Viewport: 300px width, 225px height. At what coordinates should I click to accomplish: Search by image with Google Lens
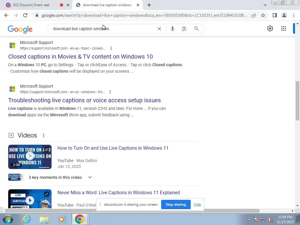point(184,29)
